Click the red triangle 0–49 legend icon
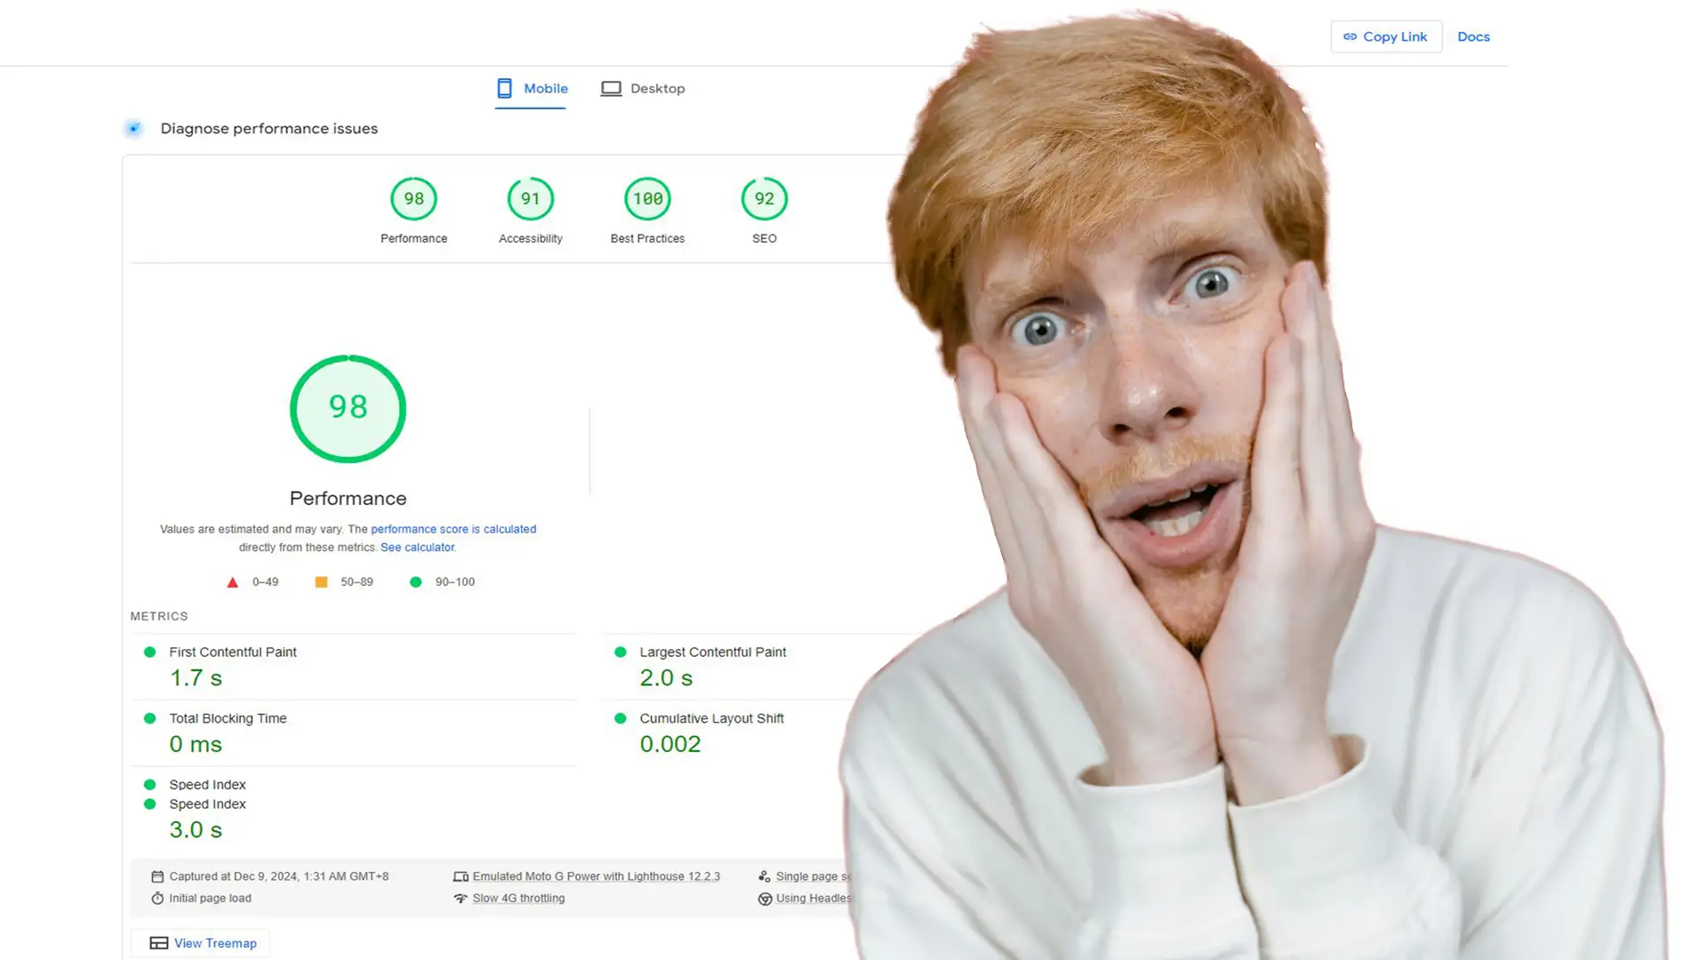 pos(232,582)
